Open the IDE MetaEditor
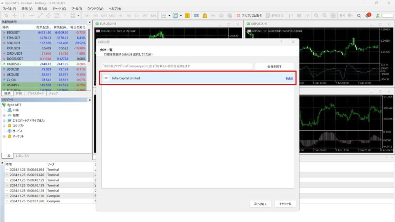The image size is (395, 222). pyautogui.click(x=196, y=15)
